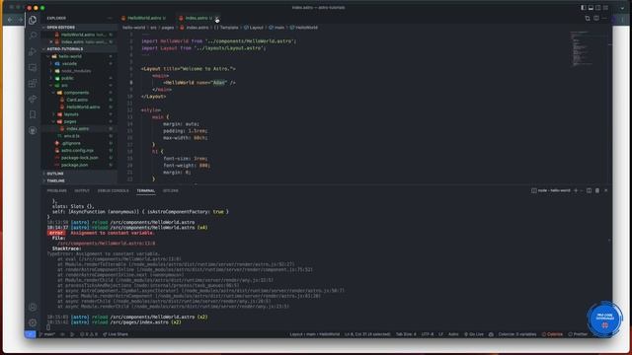Open .gitignore file
Viewport: 632px width, 355px height.
pos(71,143)
